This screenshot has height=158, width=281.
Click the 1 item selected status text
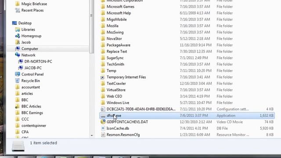click(43, 143)
